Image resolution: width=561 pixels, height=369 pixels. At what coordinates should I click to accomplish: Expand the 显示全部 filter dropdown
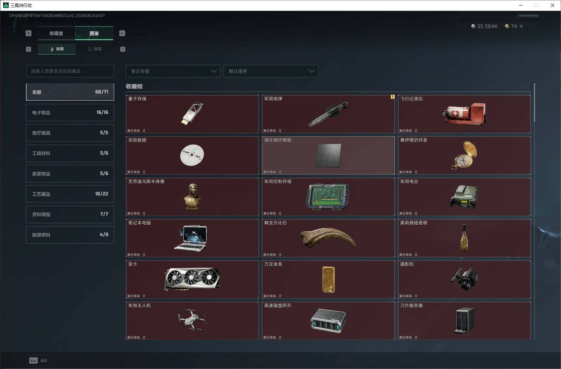coord(173,71)
